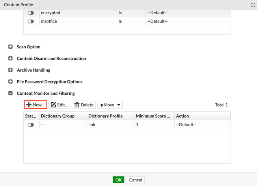Sort by Dictionary Group column header
The width and height of the screenshot is (257, 186).
[63, 116]
